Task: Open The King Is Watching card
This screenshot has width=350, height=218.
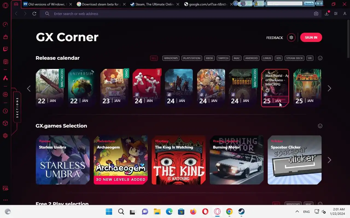Action: (179, 160)
